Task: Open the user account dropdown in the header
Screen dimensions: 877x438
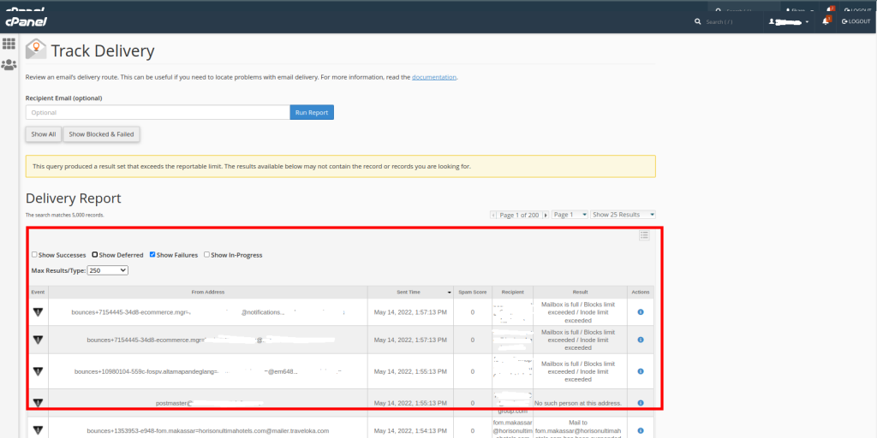Action: pos(789,21)
